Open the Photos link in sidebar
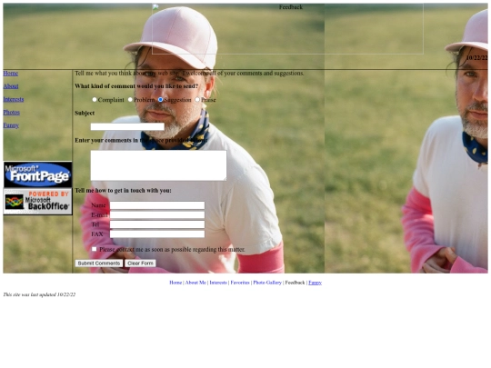The width and height of the screenshot is (491, 368). pyautogui.click(x=12, y=113)
